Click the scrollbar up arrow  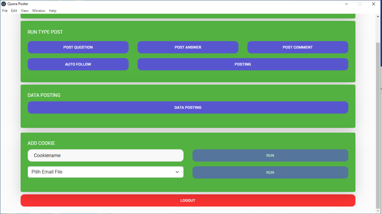click(x=378, y=16)
